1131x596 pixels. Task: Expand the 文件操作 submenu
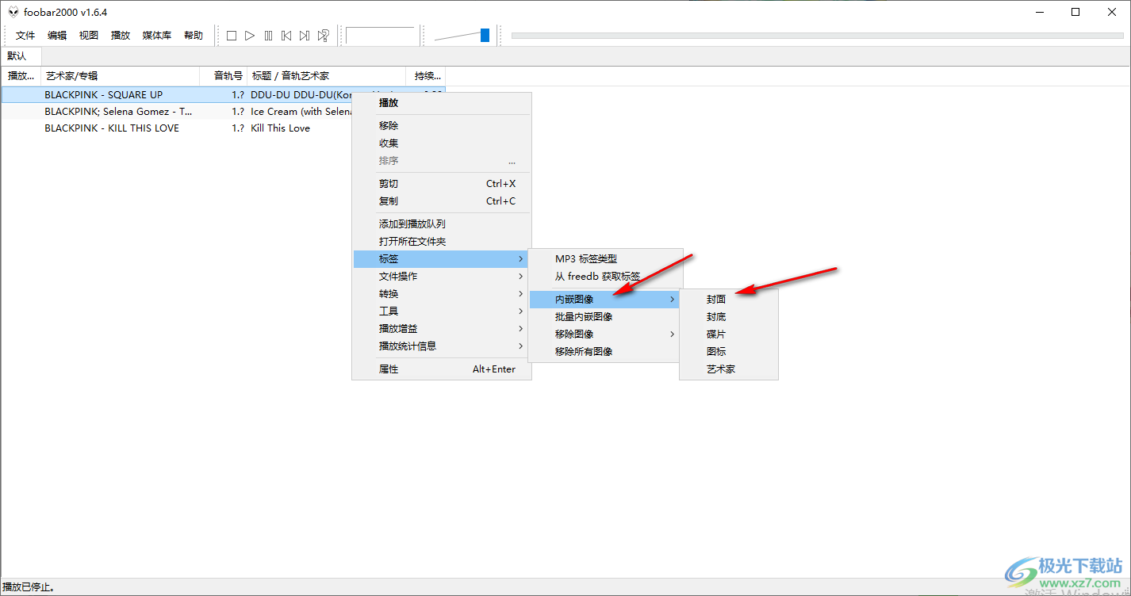point(442,277)
